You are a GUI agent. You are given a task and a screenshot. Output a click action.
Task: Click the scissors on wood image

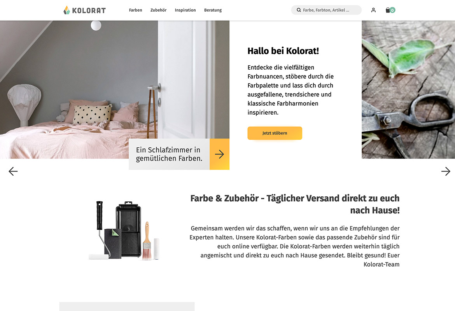tap(408, 89)
